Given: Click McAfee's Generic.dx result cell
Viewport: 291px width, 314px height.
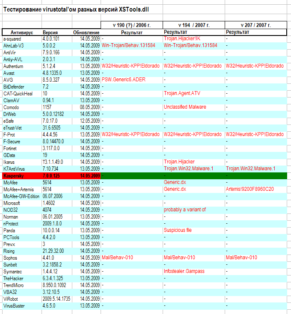Looking at the screenshot, I should click(x=194, y=182).
